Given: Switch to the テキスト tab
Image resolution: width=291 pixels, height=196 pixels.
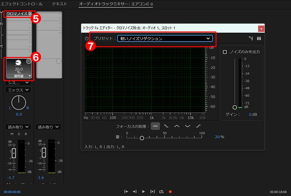Looking at the screenshot, I should click(x=60, y=4).
